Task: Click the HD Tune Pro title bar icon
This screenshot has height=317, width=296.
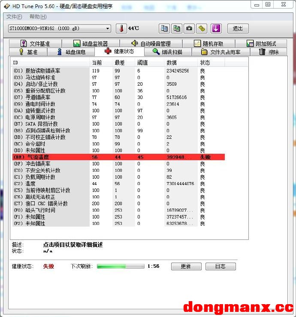Action: click(5, 5)
